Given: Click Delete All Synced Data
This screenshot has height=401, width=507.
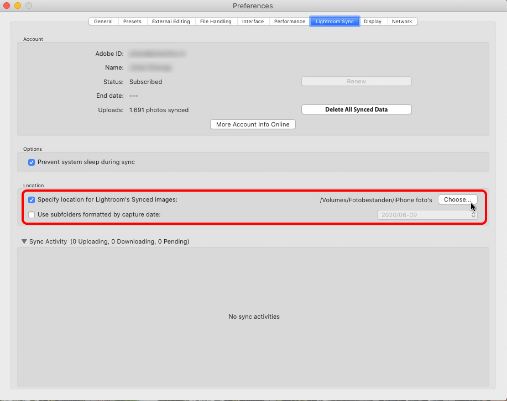Looking at the screenshot, I should pyautogui.click(x=356, y=109).
